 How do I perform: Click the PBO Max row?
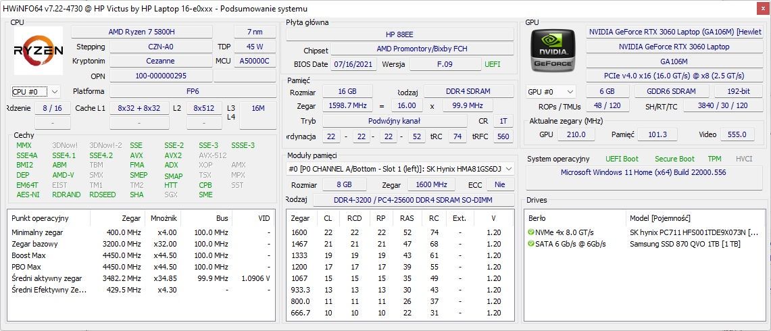coord(142,267)
